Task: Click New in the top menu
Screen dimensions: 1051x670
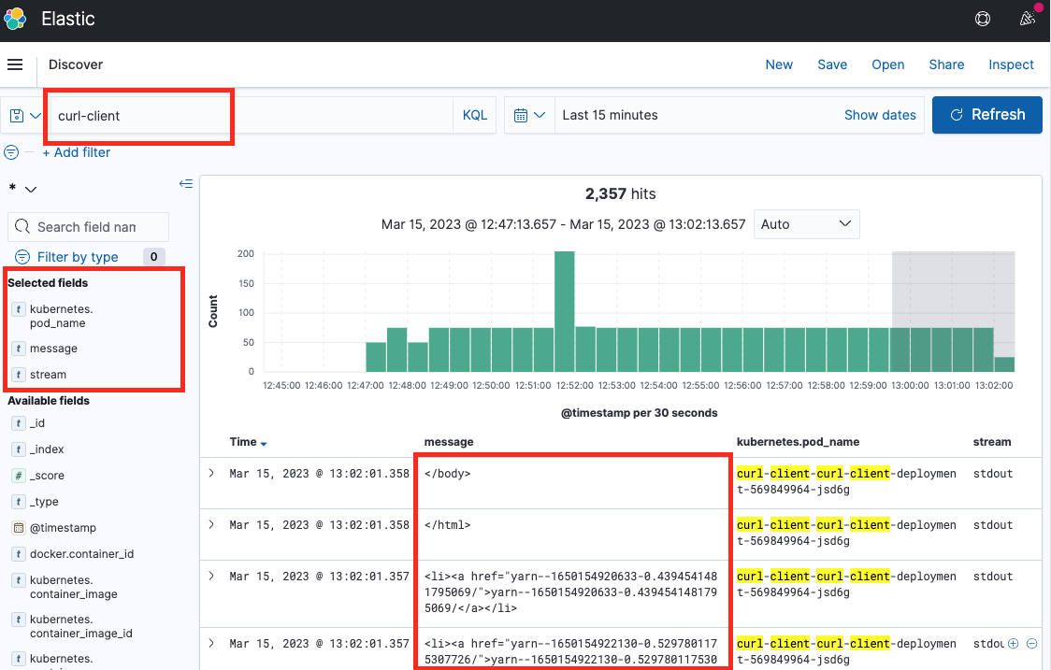Action: tap(779, 64)
